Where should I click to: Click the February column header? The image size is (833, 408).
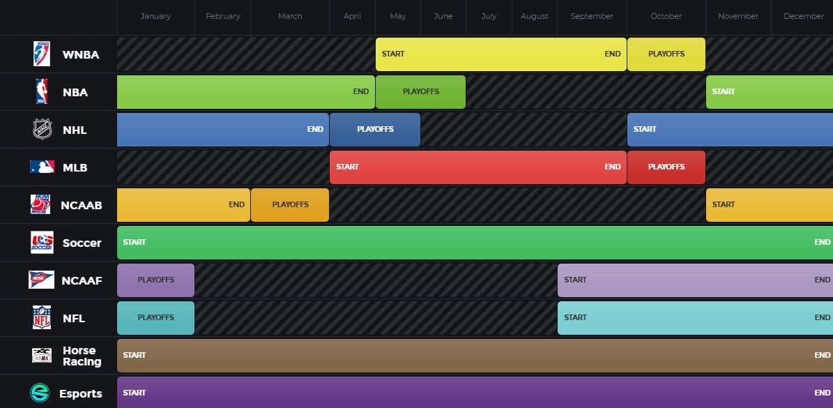click(x=223, y=17)
